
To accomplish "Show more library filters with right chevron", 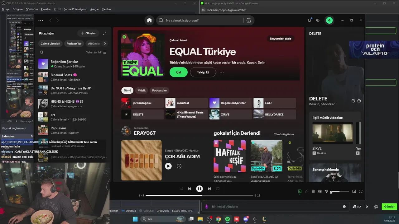I will 105,44.
